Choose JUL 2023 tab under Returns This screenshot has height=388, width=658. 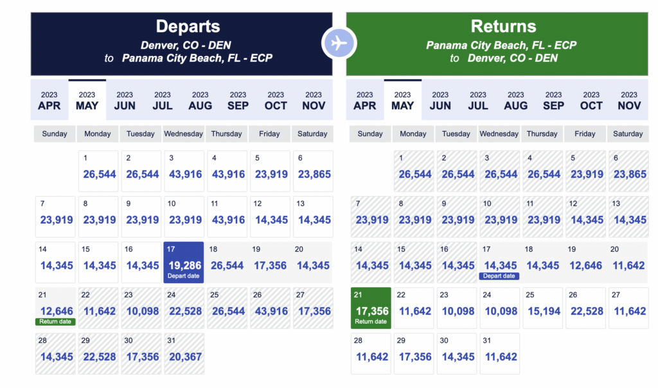click(478, 100)
